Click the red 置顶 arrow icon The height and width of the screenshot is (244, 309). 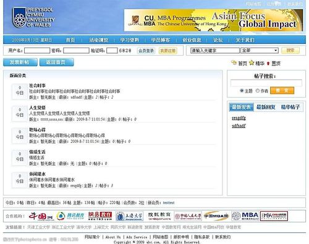coord(268,64)
